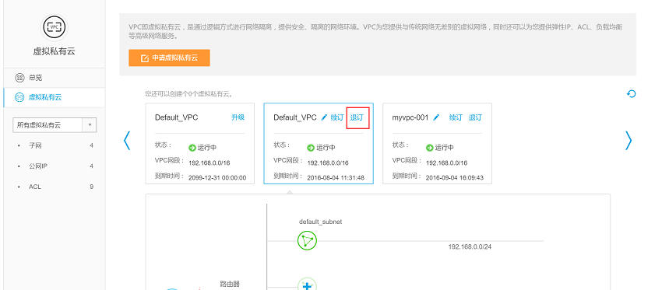The width and height of the screenshot is (662, 290).
Task: Click the 2016-08-04 11:31:48 expiry time
Action: pos(336,178)
